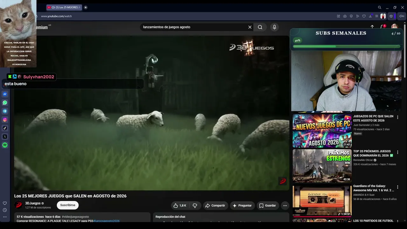Start YouTube voice search with microphone
The width and height of the screenshot is (407, 229).
tap(274, 27)
